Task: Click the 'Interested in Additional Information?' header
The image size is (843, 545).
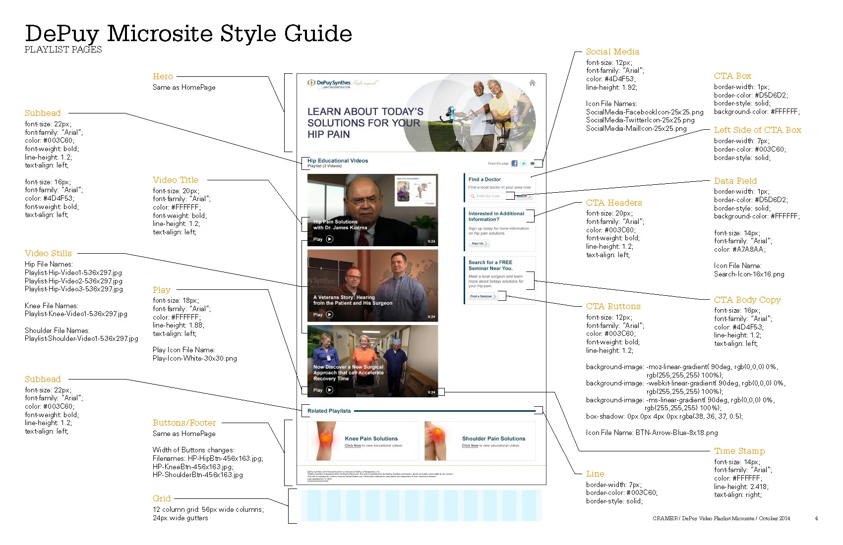Action: 496,217
